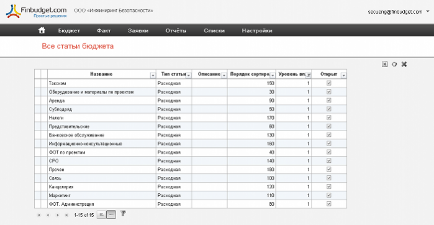Select the Информационно-консультационные row name

click(x=86, y=144)
